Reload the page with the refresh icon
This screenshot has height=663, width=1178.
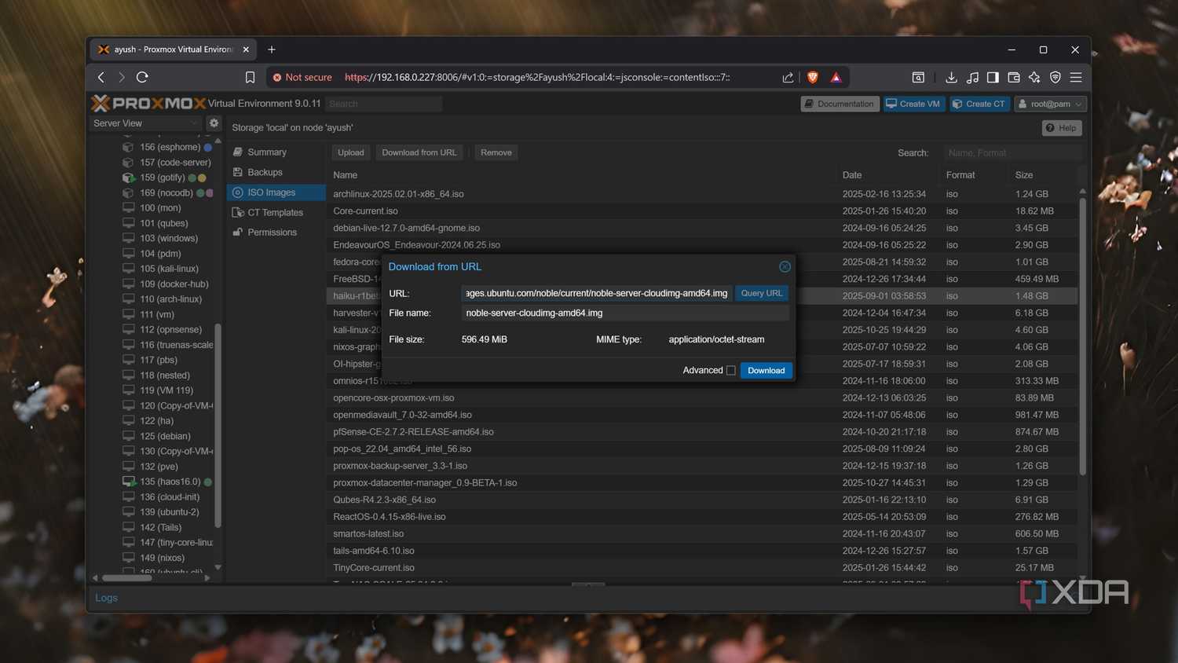click(x=142, y=77)
